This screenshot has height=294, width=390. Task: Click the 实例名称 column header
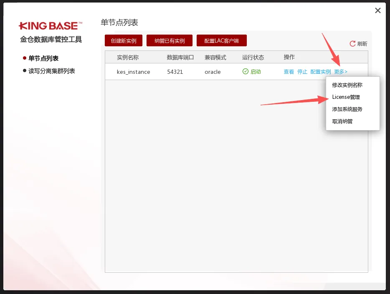(128, 58)
